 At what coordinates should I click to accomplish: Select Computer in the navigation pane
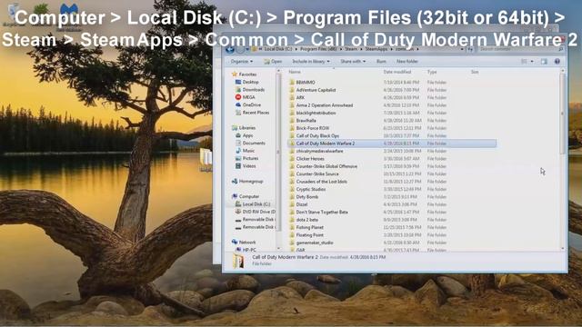pos(246,196)
